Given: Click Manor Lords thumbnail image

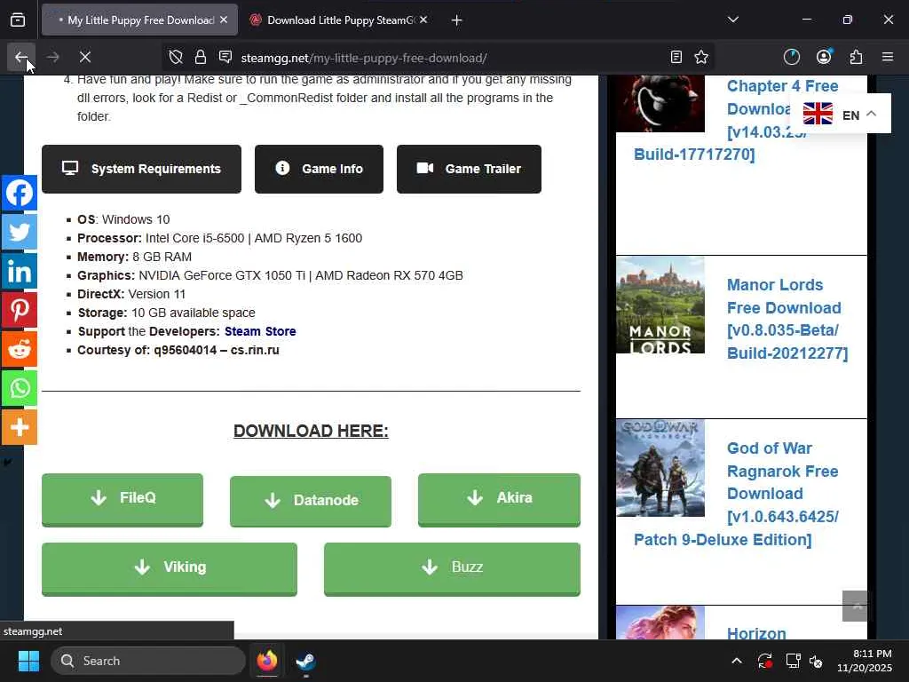Looking at the screenshot, I should tap(660, 305).
